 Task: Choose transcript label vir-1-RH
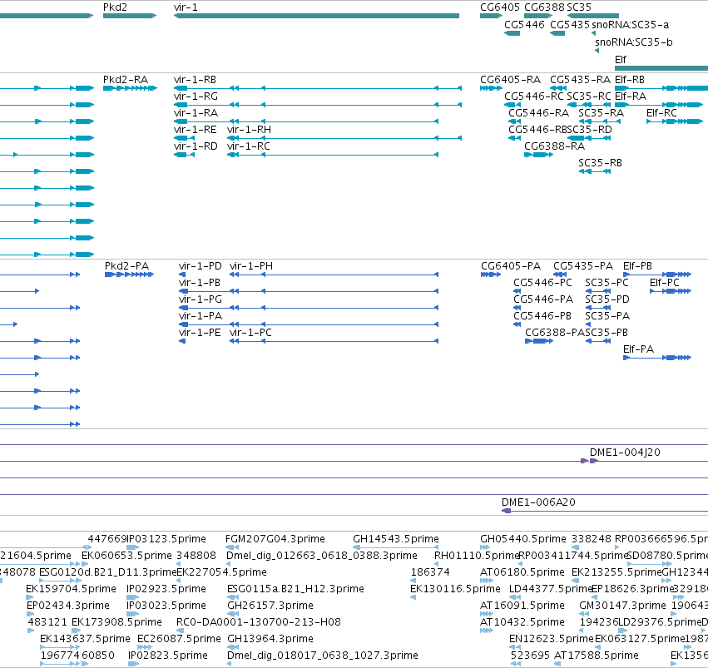point(250,130)
